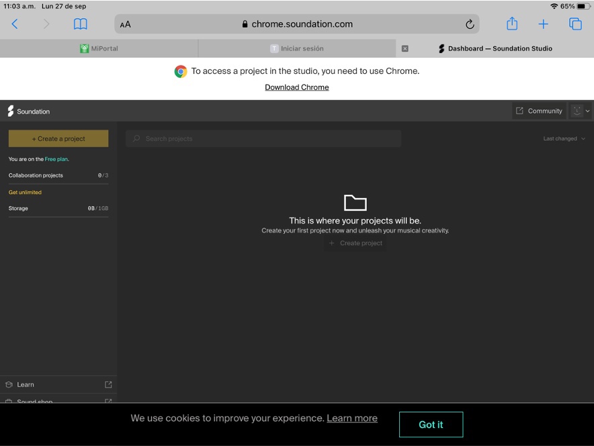Show all tabs overview icon
Screen dimensions: 594x446
[575, 24]
